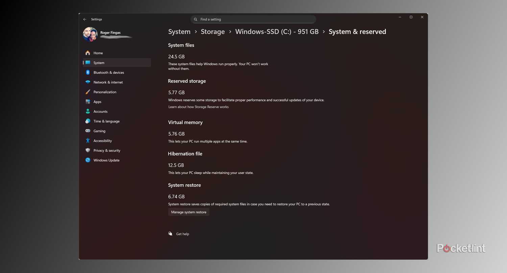Click the Network & internet globe icon
507x273 pixels.
88,82
